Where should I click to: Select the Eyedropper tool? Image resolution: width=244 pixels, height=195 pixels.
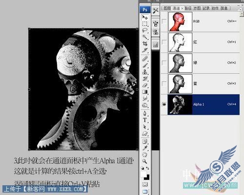coord(144,148)
